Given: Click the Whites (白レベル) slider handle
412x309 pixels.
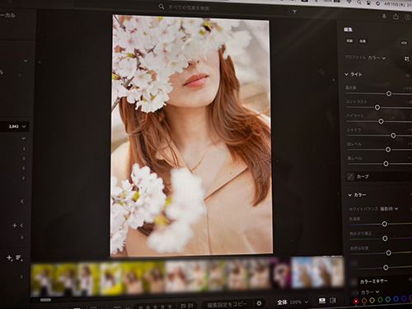Looking at the screenshot, I should pos(388,149).
